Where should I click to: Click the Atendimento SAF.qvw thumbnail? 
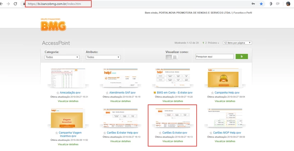[120, 78]
